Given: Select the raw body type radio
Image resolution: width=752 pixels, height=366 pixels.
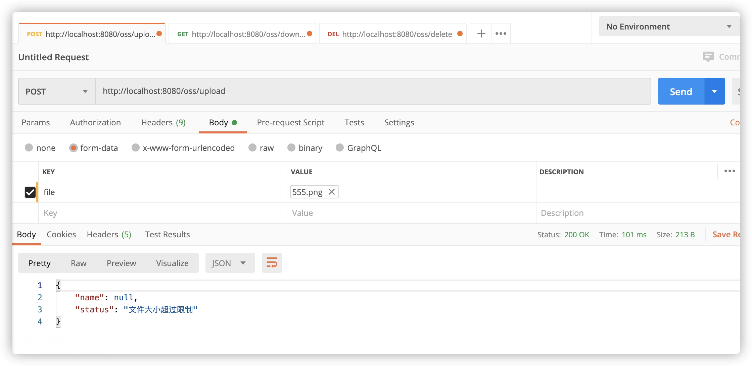Looking at the screenshot, I should (252, 148).
